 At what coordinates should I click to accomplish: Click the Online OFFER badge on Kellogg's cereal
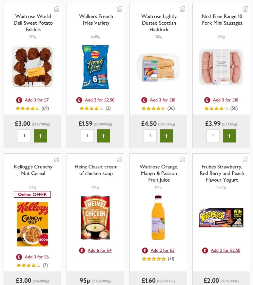[x=32, y=194]
